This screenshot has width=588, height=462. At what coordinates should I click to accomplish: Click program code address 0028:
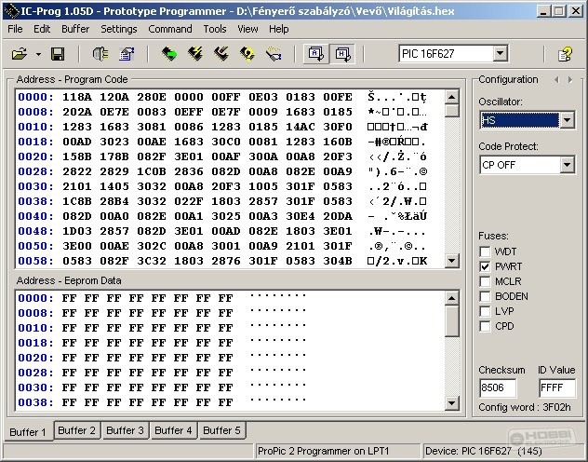point(35,171)
